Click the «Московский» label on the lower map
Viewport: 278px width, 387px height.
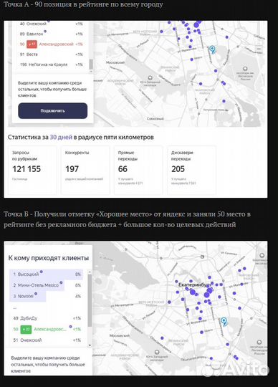(120, 335)
